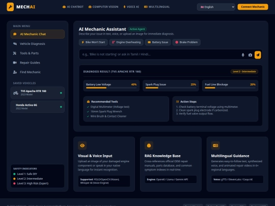Click the Computer Vision nav camera icon
The height and width of the screenshot is (206, 275).
point(90,7)
